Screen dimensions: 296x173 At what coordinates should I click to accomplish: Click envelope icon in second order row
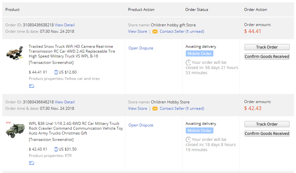(x=155, y=108)
